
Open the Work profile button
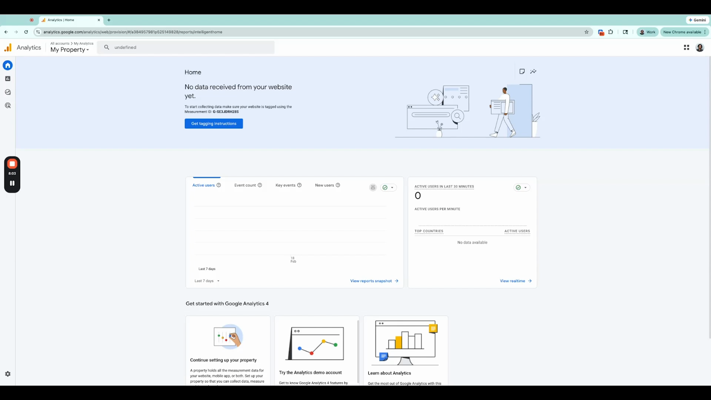[x=647, y=32]
